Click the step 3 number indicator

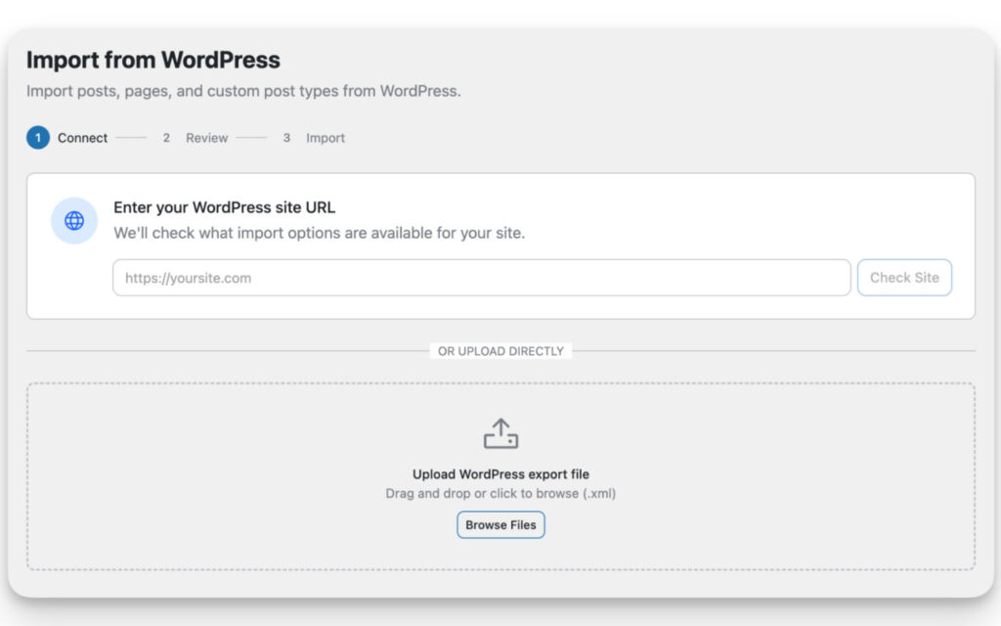285,138
